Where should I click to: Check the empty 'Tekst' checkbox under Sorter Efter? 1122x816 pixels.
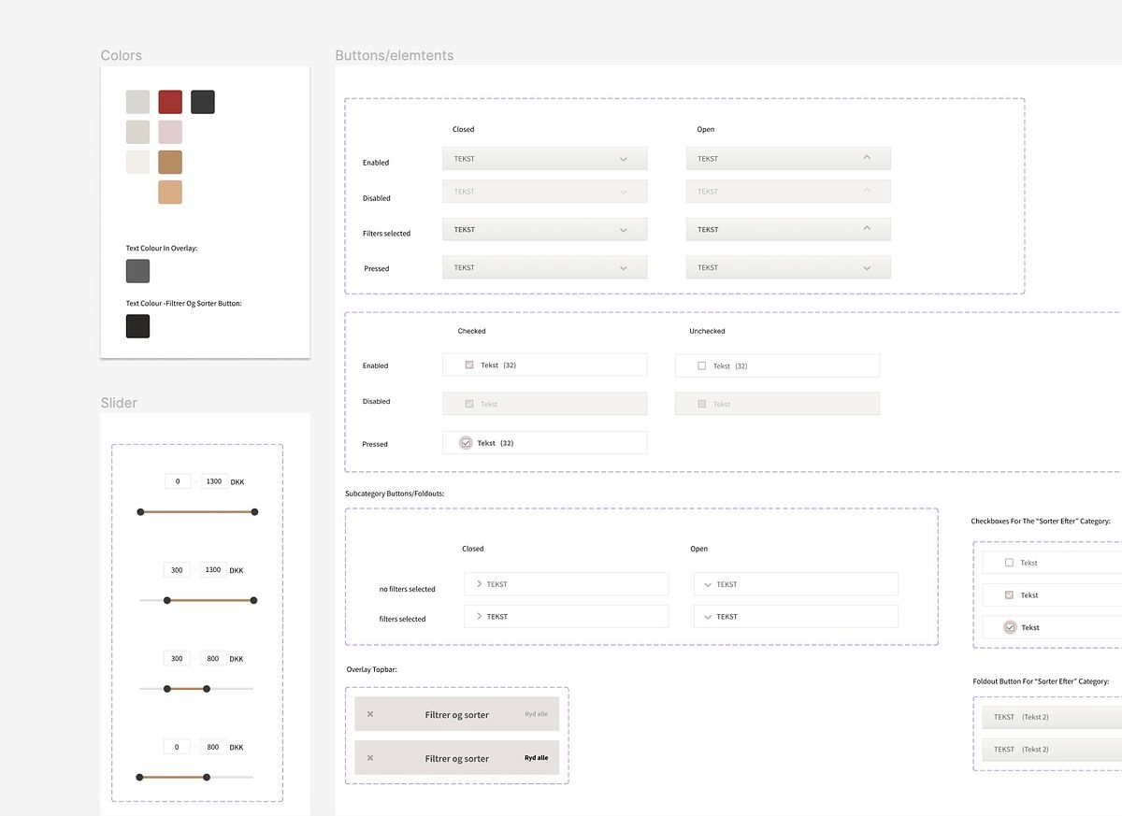[1009, 563]
